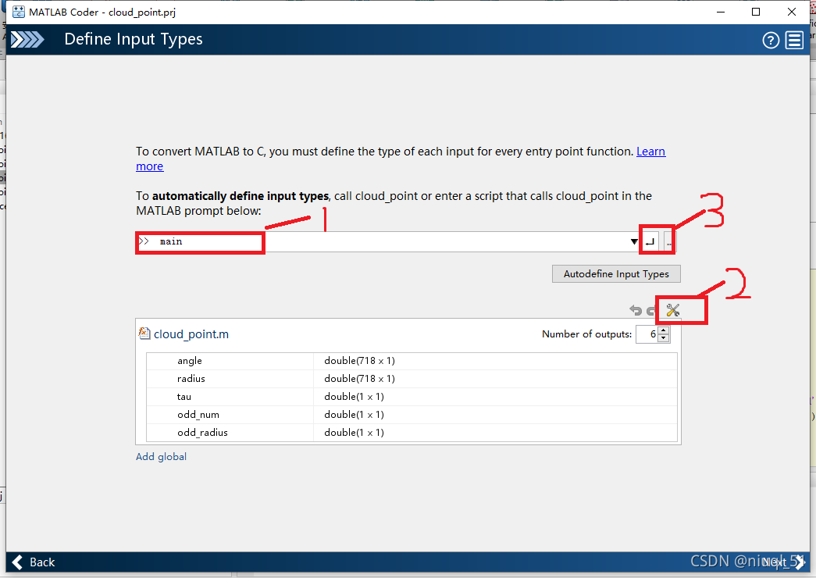The image size is (816, 578).
Task: Decrease number of outputs
Action: pyautogui.click(x=664, y=338)
